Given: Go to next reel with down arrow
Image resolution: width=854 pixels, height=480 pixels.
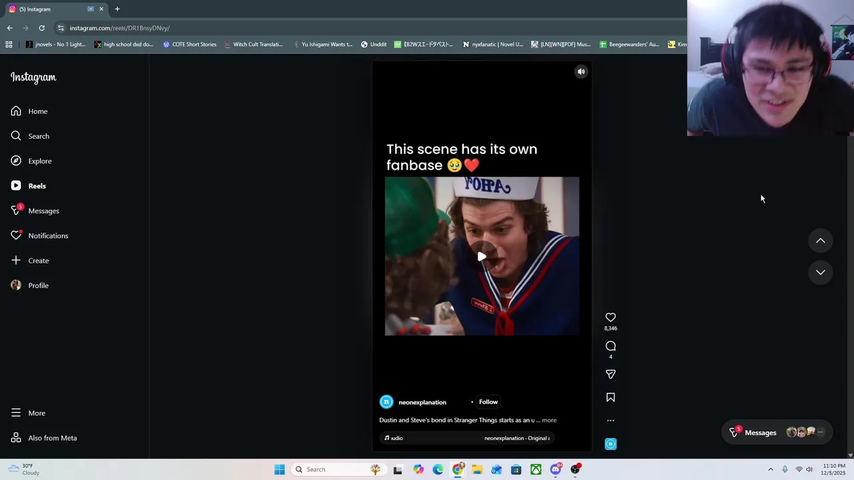Looking at the screenshot, I should click(x=821, y=272).
